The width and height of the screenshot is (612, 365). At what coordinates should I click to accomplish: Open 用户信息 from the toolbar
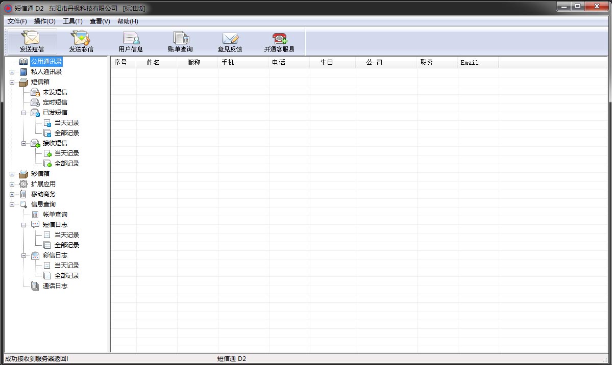click(131, 38)
